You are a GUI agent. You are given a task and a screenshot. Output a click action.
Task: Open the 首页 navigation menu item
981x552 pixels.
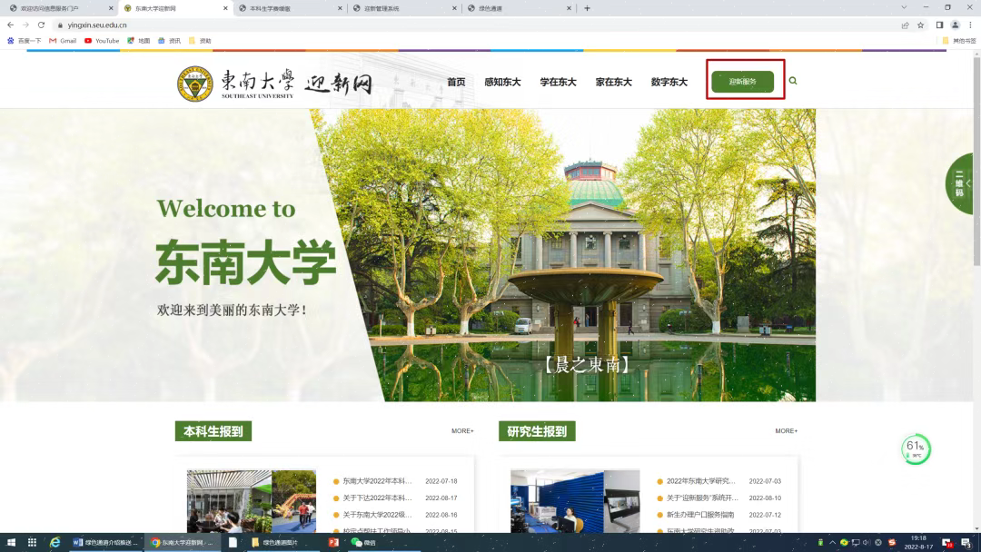click(x=456, y=82)
